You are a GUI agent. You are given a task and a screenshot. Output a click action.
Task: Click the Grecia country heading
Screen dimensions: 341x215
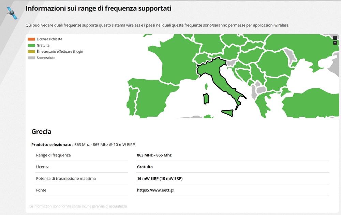click(x=41, y=132)
